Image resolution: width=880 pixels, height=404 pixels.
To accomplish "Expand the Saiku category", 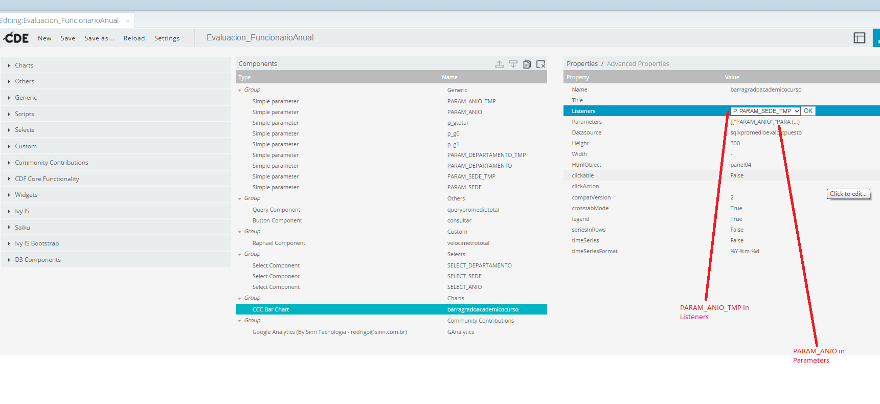I will (116, 228).
